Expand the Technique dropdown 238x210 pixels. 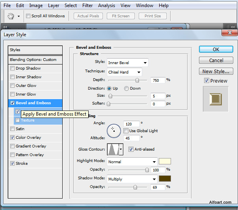pos(124,72)
